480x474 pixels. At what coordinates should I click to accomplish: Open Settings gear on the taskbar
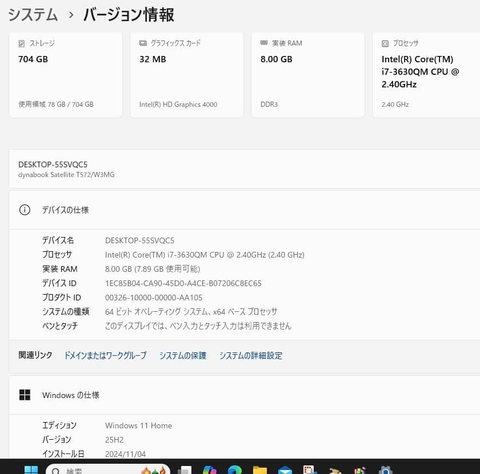385,470
